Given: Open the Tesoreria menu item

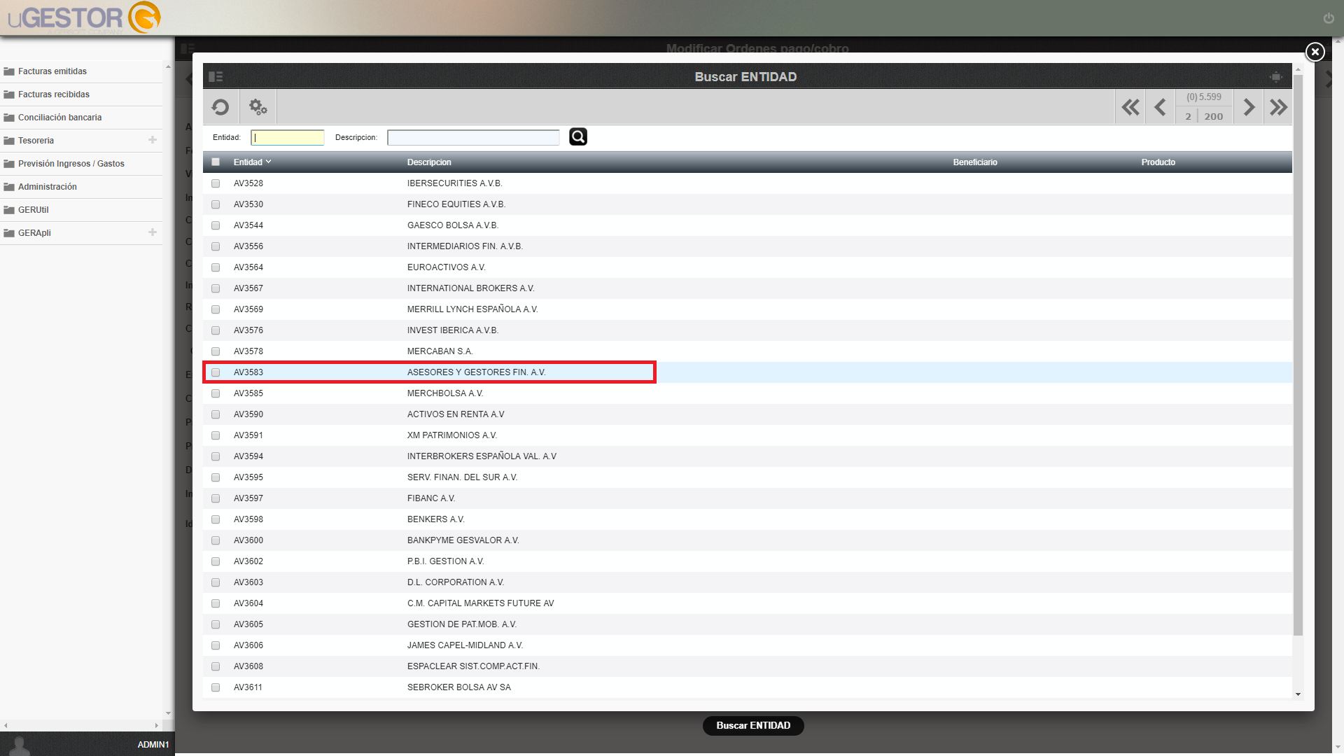Looking at the screenshot, I should pos(36,141).
